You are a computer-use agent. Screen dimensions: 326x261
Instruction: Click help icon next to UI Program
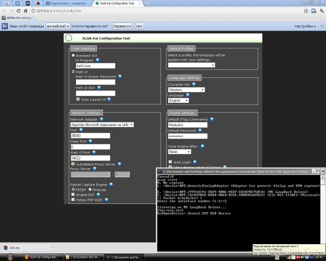[97, 60]
